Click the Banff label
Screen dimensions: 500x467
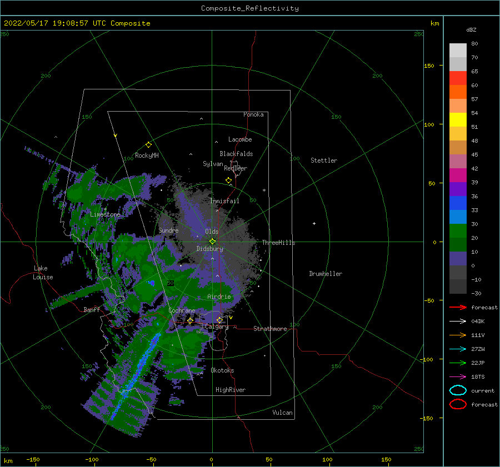click(x=92, y=309)
